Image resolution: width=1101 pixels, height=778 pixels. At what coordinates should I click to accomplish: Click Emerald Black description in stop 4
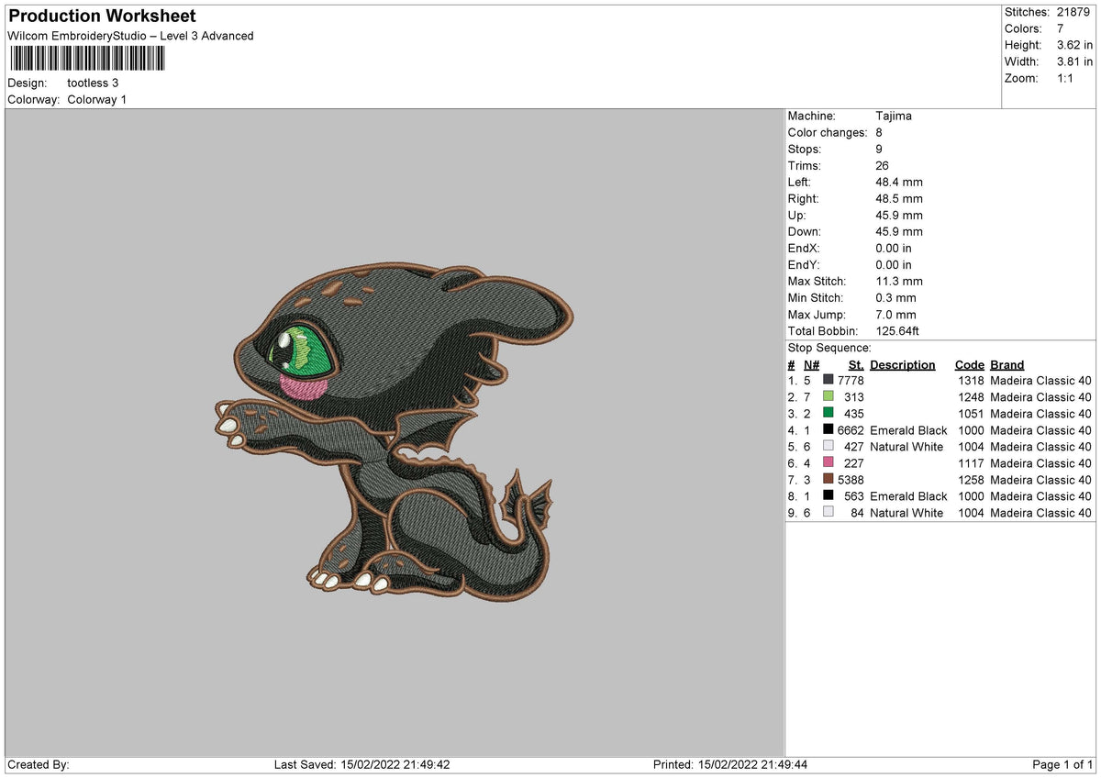(908, 430)
